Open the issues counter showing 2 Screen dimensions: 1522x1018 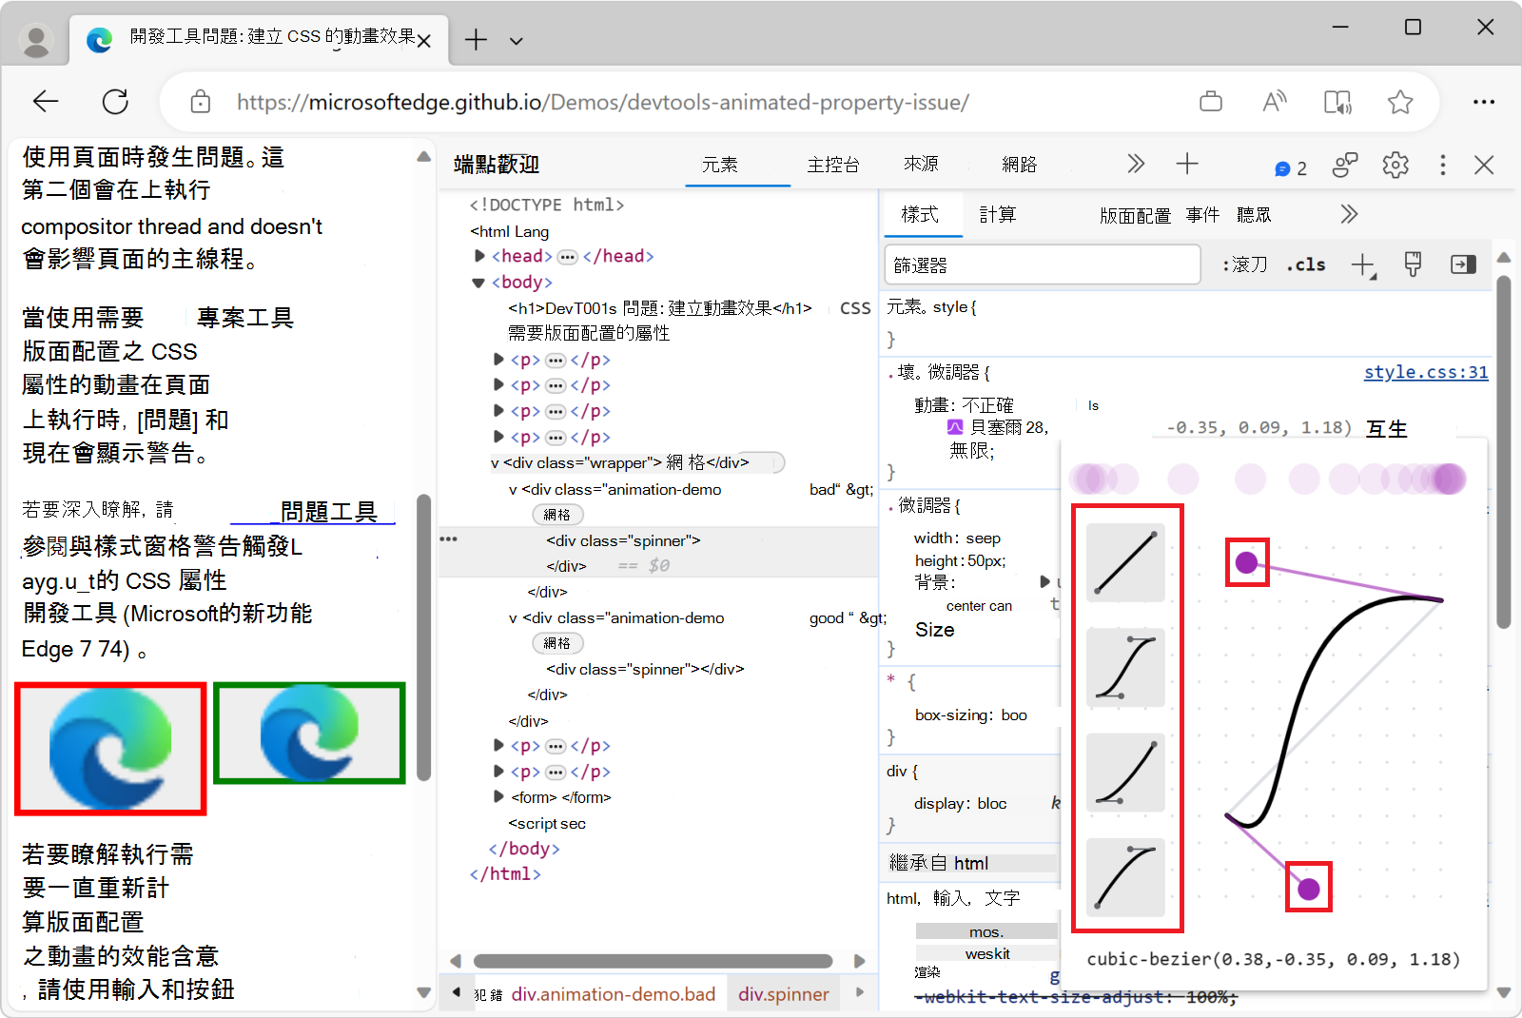tap(1291, 168)
